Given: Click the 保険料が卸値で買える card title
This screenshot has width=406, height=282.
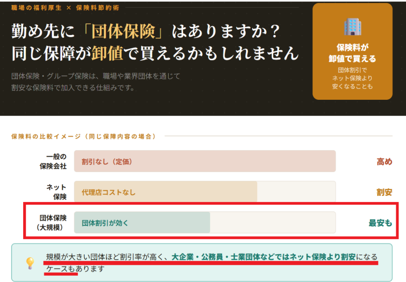Looking at the screenshot, I should tap(352, 53).
